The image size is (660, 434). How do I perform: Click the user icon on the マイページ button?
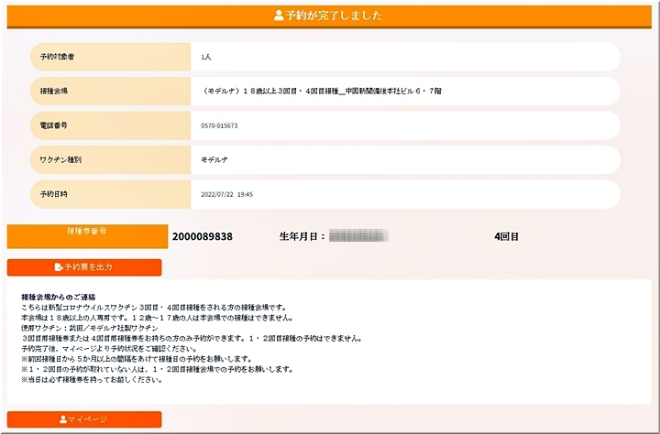63,419
